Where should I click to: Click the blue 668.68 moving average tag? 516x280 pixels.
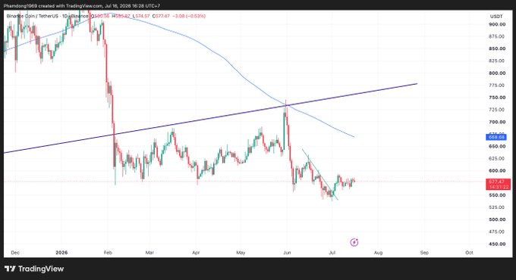496,137
